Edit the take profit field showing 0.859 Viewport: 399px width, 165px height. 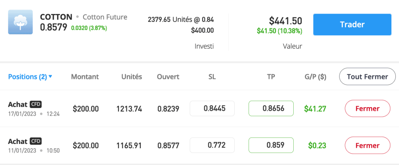point(271,145)
